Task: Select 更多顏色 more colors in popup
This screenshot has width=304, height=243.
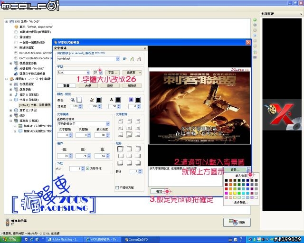Action: (x=241, y=202)
